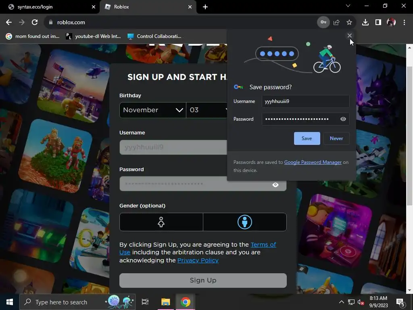This screenshot has width=413, height=310.
Task: Bookmark this page with the star icon
Action: tap(349, 23)
